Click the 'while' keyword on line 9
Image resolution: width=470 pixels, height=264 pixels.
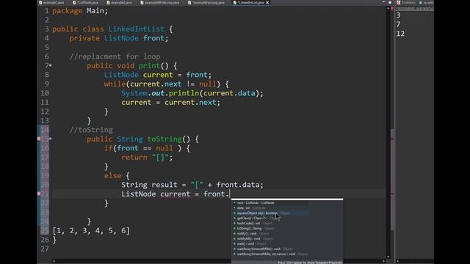pos(115,84)
